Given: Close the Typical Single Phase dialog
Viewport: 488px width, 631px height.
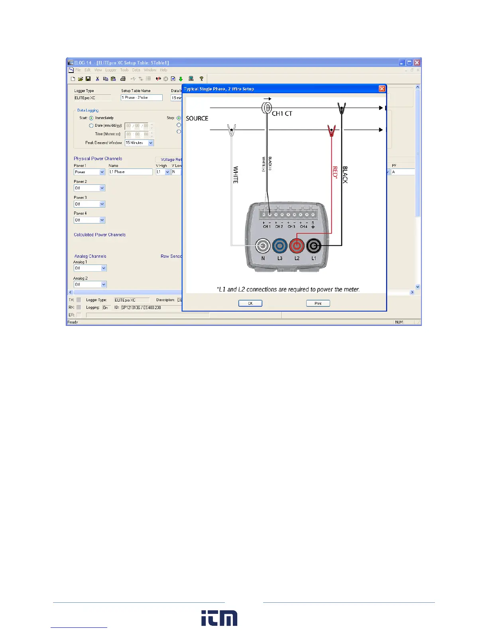Looking at the screenshot, I should 382,88.
